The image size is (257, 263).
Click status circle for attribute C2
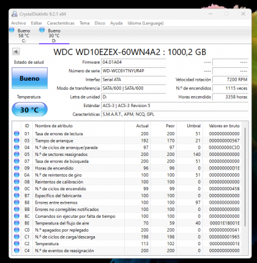coord(17,244)
